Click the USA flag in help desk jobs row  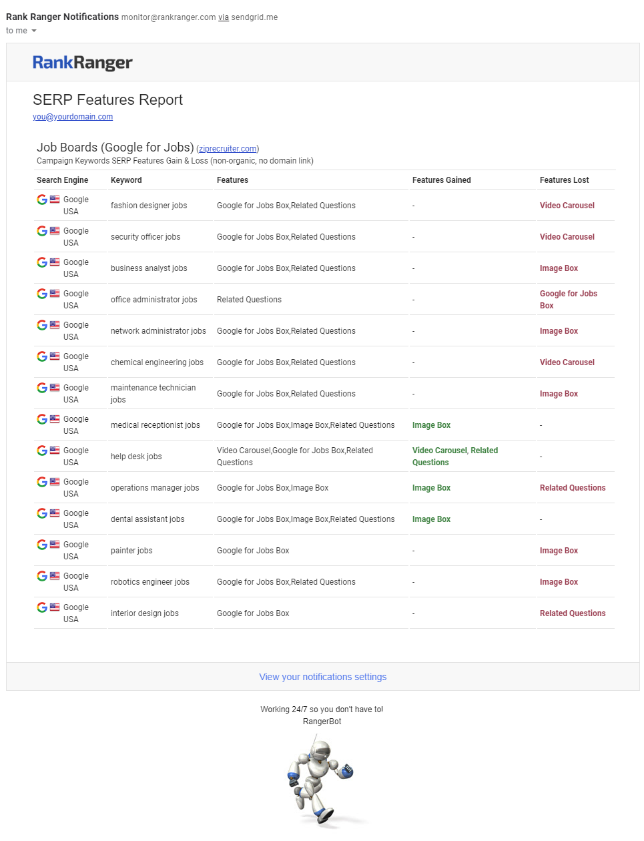tap(55, 451)
